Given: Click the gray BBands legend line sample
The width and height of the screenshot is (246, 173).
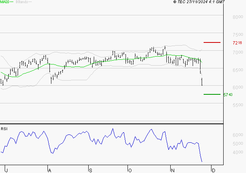Looking at the screenshot, I should [30, 2].
